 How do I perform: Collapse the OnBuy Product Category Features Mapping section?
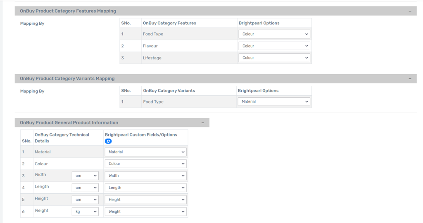coord(410,11)
